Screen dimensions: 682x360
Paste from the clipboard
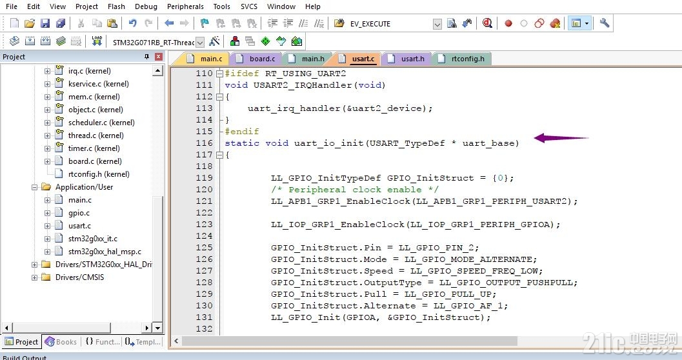(112, 23)
